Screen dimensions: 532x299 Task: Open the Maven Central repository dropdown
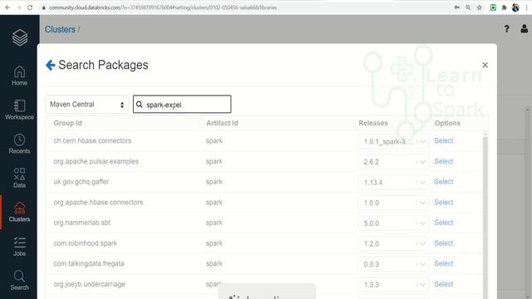[x=86, y=105]
